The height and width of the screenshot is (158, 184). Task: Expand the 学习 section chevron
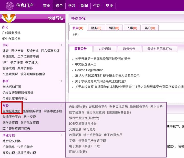[61, 45]
